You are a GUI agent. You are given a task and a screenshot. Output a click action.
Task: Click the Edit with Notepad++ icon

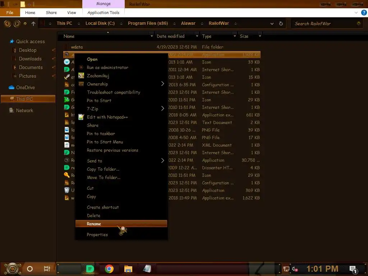click(x=81, y=117)
